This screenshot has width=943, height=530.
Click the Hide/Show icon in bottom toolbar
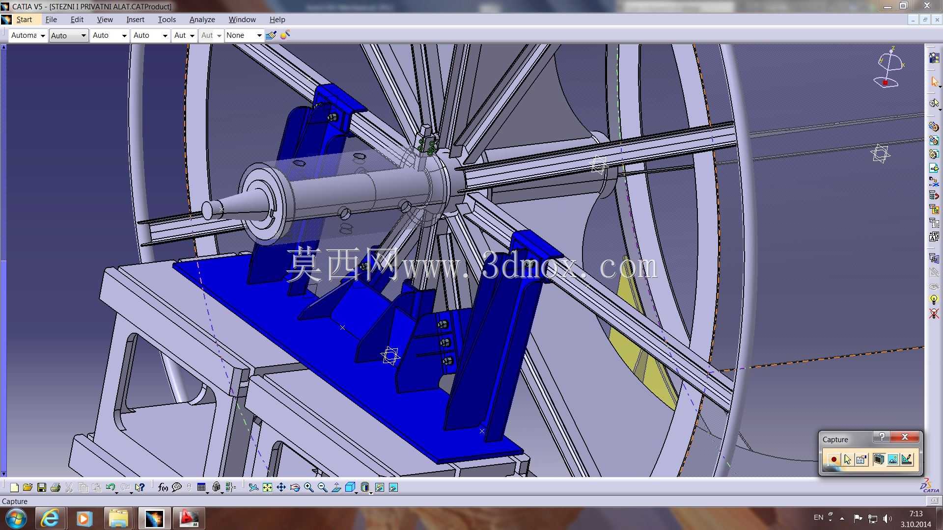click(380, 487)
